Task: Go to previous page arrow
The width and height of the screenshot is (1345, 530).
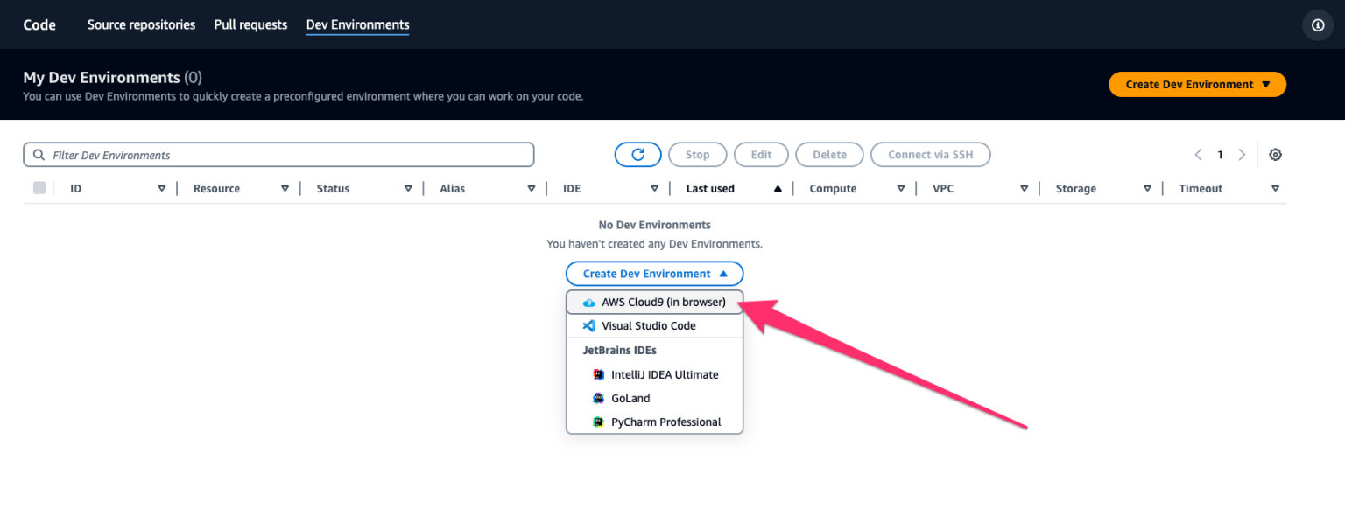Action: 1198,155
